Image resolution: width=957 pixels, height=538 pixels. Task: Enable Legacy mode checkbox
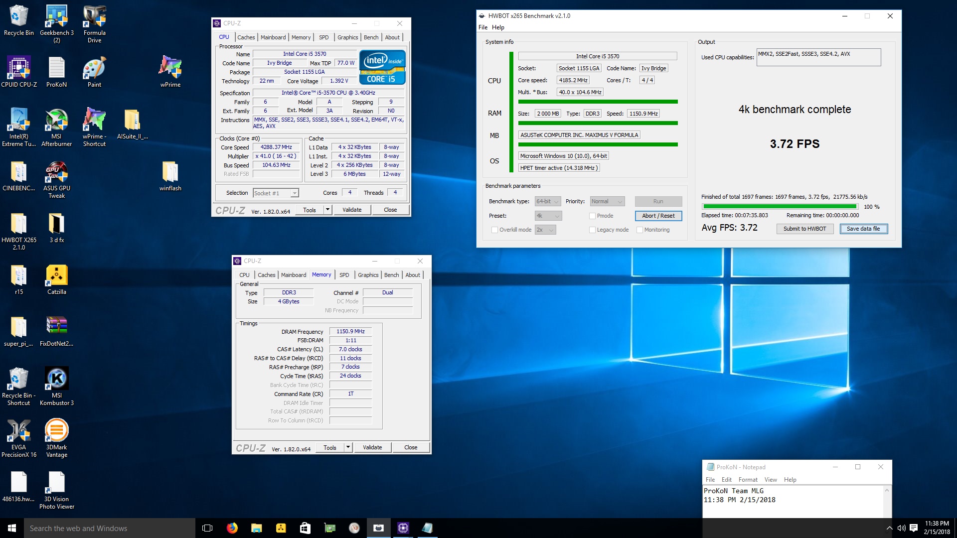[592, 230]
